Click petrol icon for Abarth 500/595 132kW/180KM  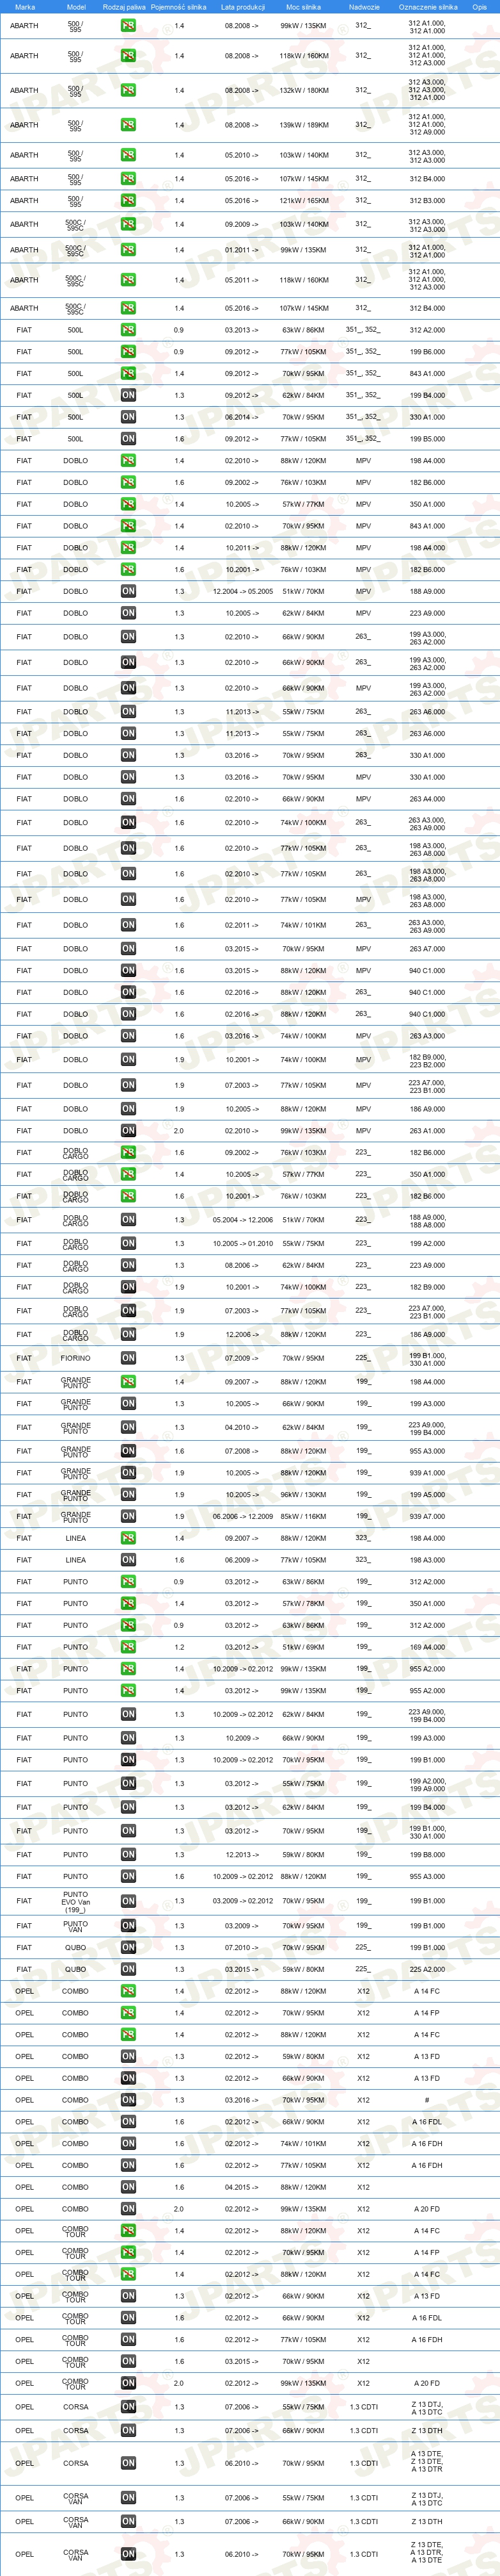tap(128, 90)
